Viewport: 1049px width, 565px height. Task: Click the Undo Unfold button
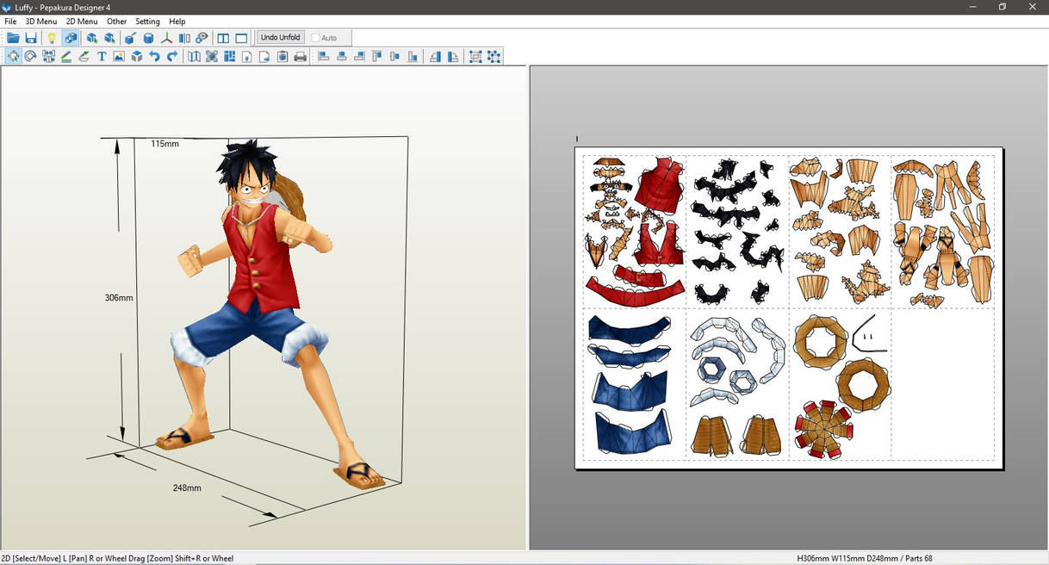(x=281, y=38)
